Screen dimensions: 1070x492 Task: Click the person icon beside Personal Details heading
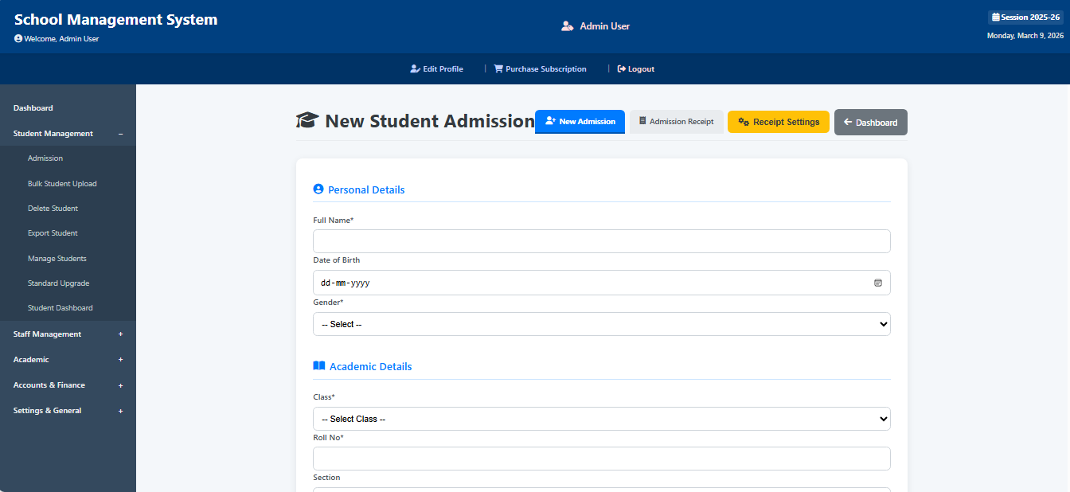pyautogui.click(x=318, y=189)
